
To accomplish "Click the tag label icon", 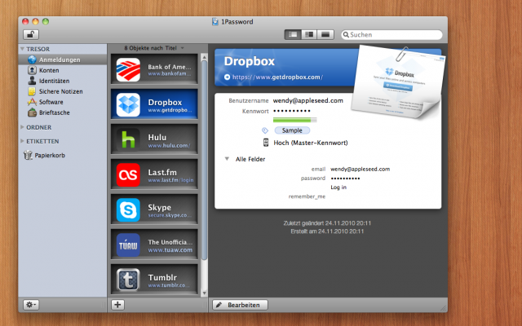I will [265, 130].
